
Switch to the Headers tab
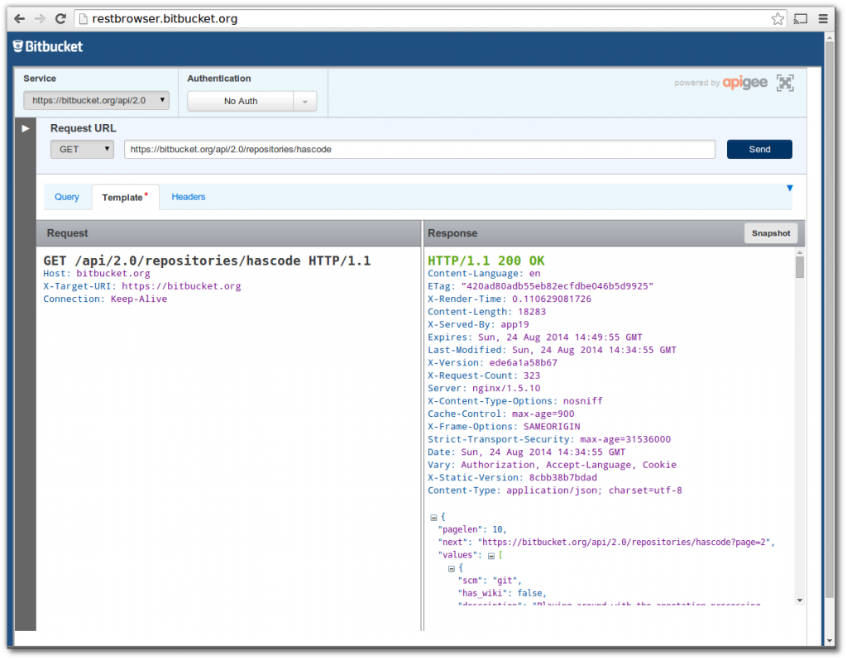[x=189, y=197]
